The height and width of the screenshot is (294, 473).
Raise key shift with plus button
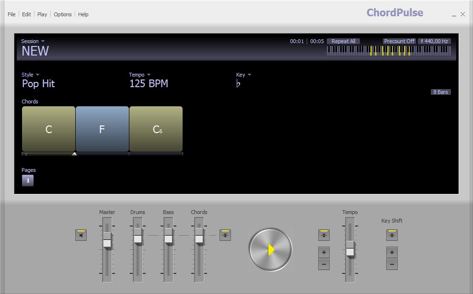[x=392, y=252]
